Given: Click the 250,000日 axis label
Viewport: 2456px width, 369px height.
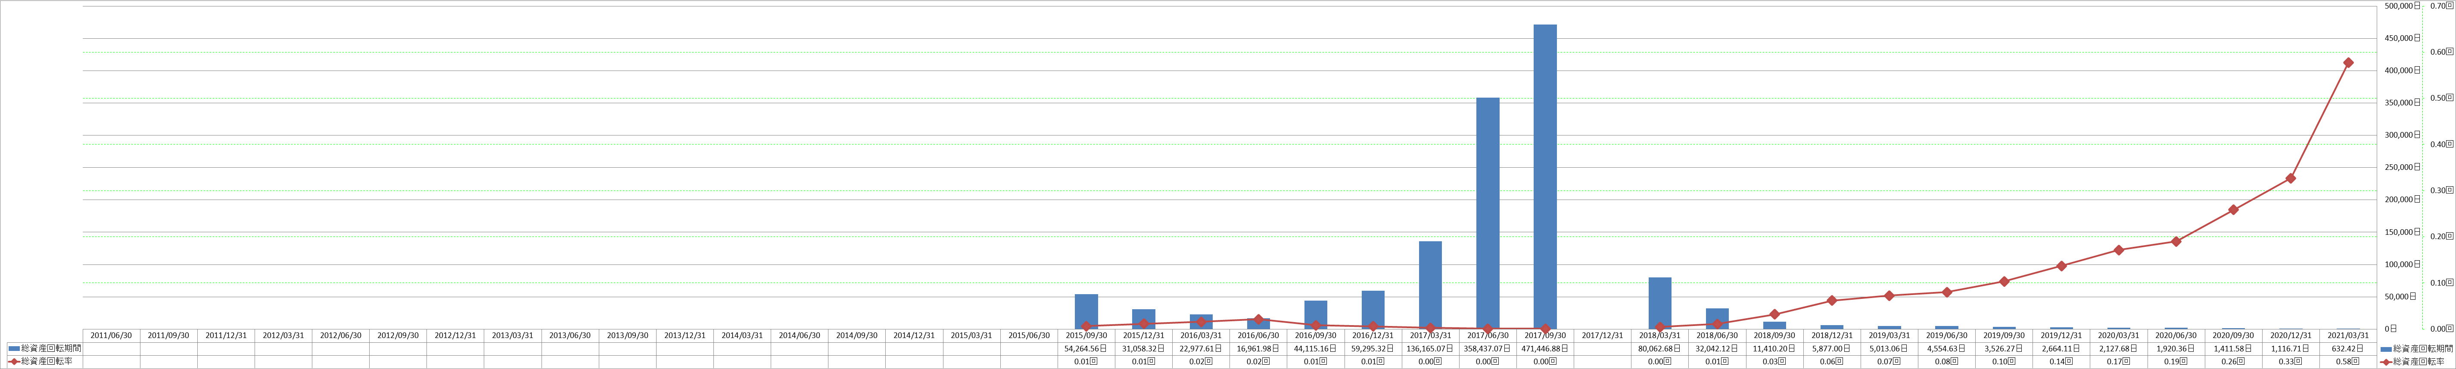Looking at the screenshot, I should 2402,167.
